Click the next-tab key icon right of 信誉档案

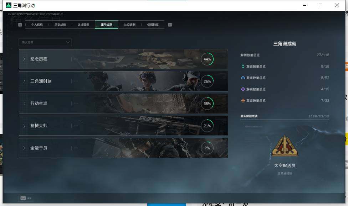[x=170, y=25]
